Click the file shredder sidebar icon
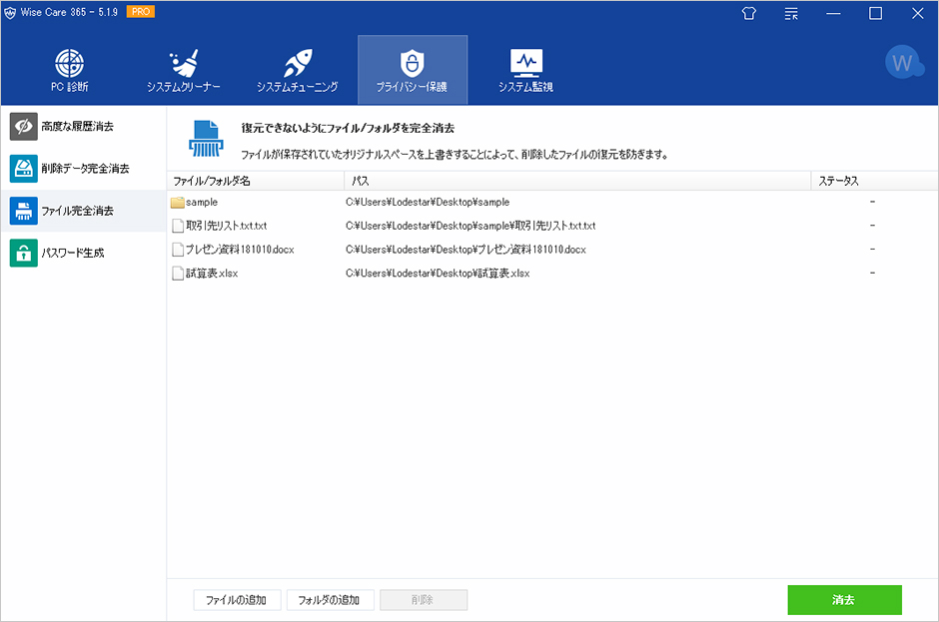This screenshot has height=622, width=939. [23, 211]
